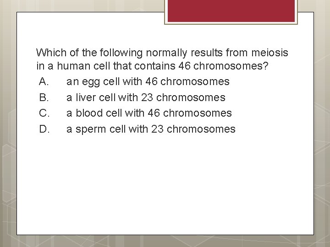The image size is (330, 247).
Task: Click the word "blood" in option C
Action: tap(88, 113)
